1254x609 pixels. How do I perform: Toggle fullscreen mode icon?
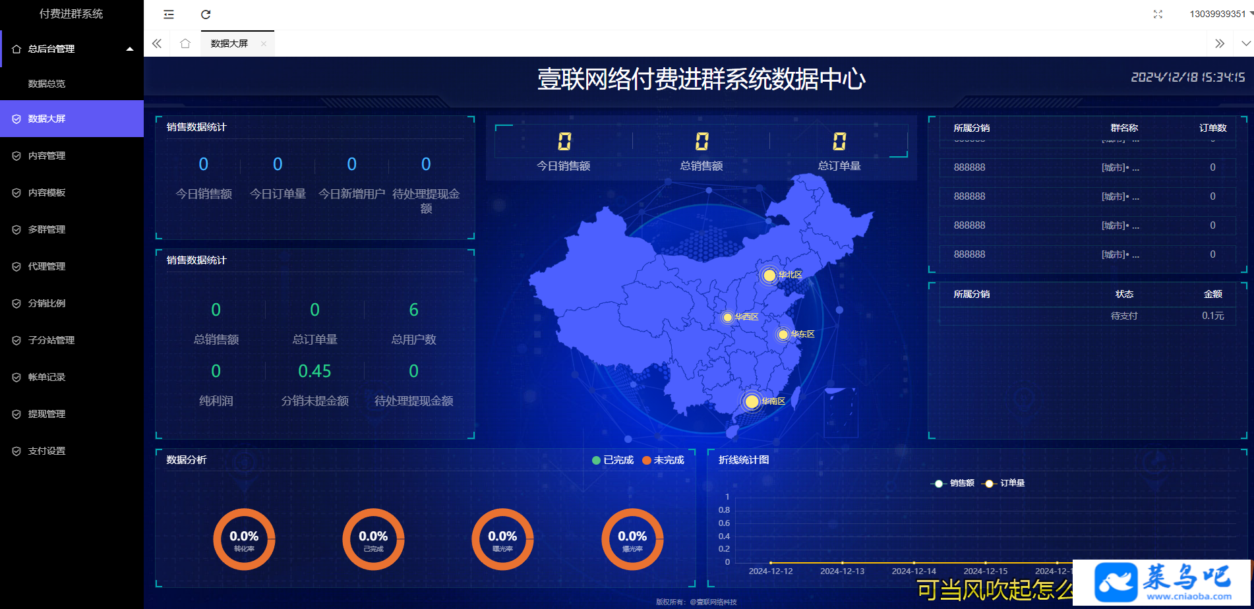pyautogui.click(x=1158, y=14)
